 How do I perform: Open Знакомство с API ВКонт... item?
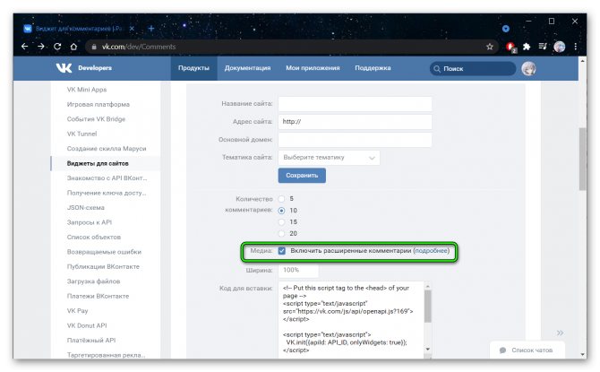click(x=107, y=177)
